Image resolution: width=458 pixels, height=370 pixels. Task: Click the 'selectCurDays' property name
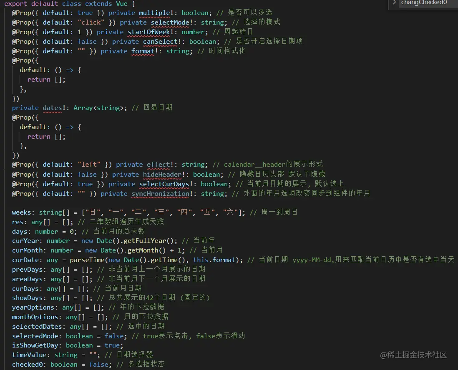(164, 184)
